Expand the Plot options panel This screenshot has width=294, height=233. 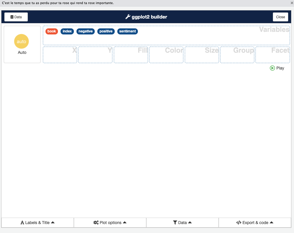tap(110, 223)
